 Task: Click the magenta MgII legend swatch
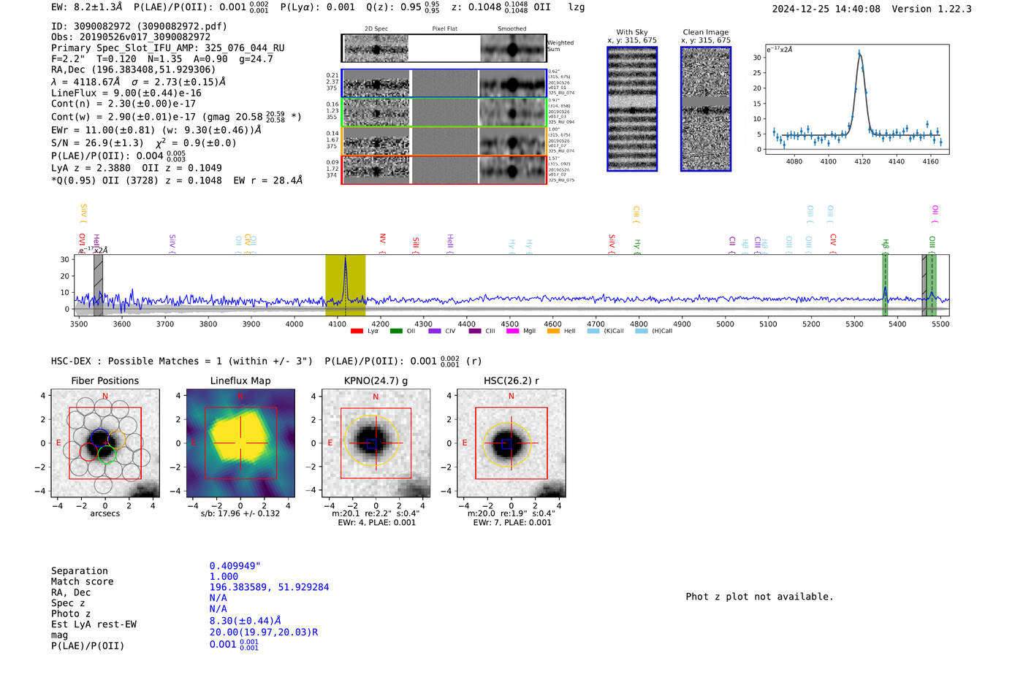tap(512, 331)
